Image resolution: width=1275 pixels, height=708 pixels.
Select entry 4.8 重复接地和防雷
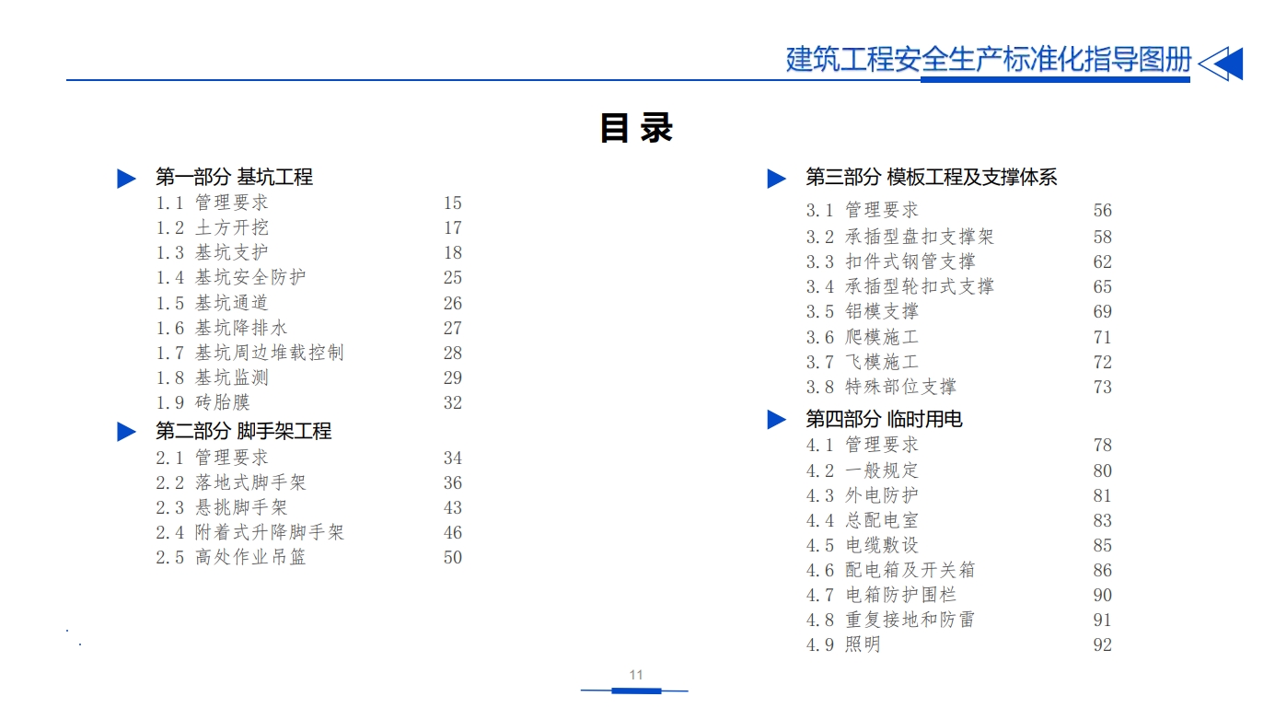(890, 620)
